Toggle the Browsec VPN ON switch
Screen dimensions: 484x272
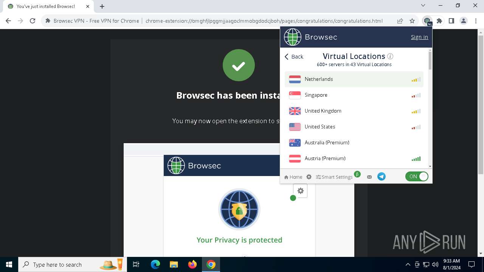click(417, 176)
